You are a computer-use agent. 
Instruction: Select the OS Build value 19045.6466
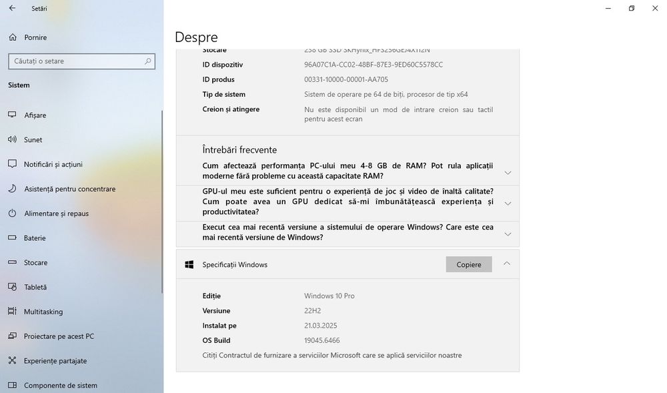pos(322,340)
